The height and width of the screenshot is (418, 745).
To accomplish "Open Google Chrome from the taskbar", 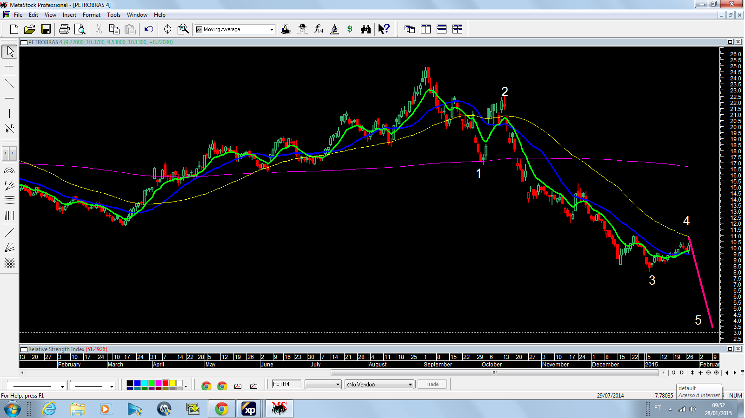I will pos(222,409).
